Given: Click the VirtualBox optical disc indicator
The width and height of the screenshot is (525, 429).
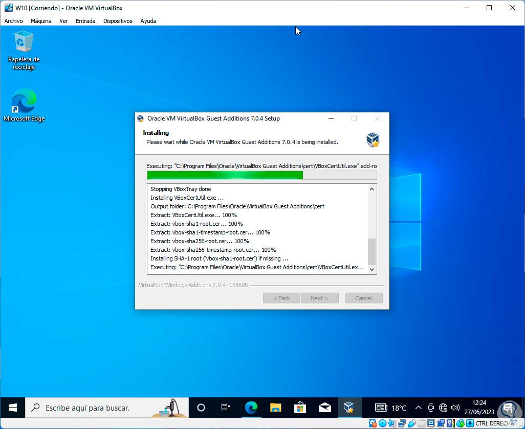Looking at the screenshot, I should click(x=382, y=424).
